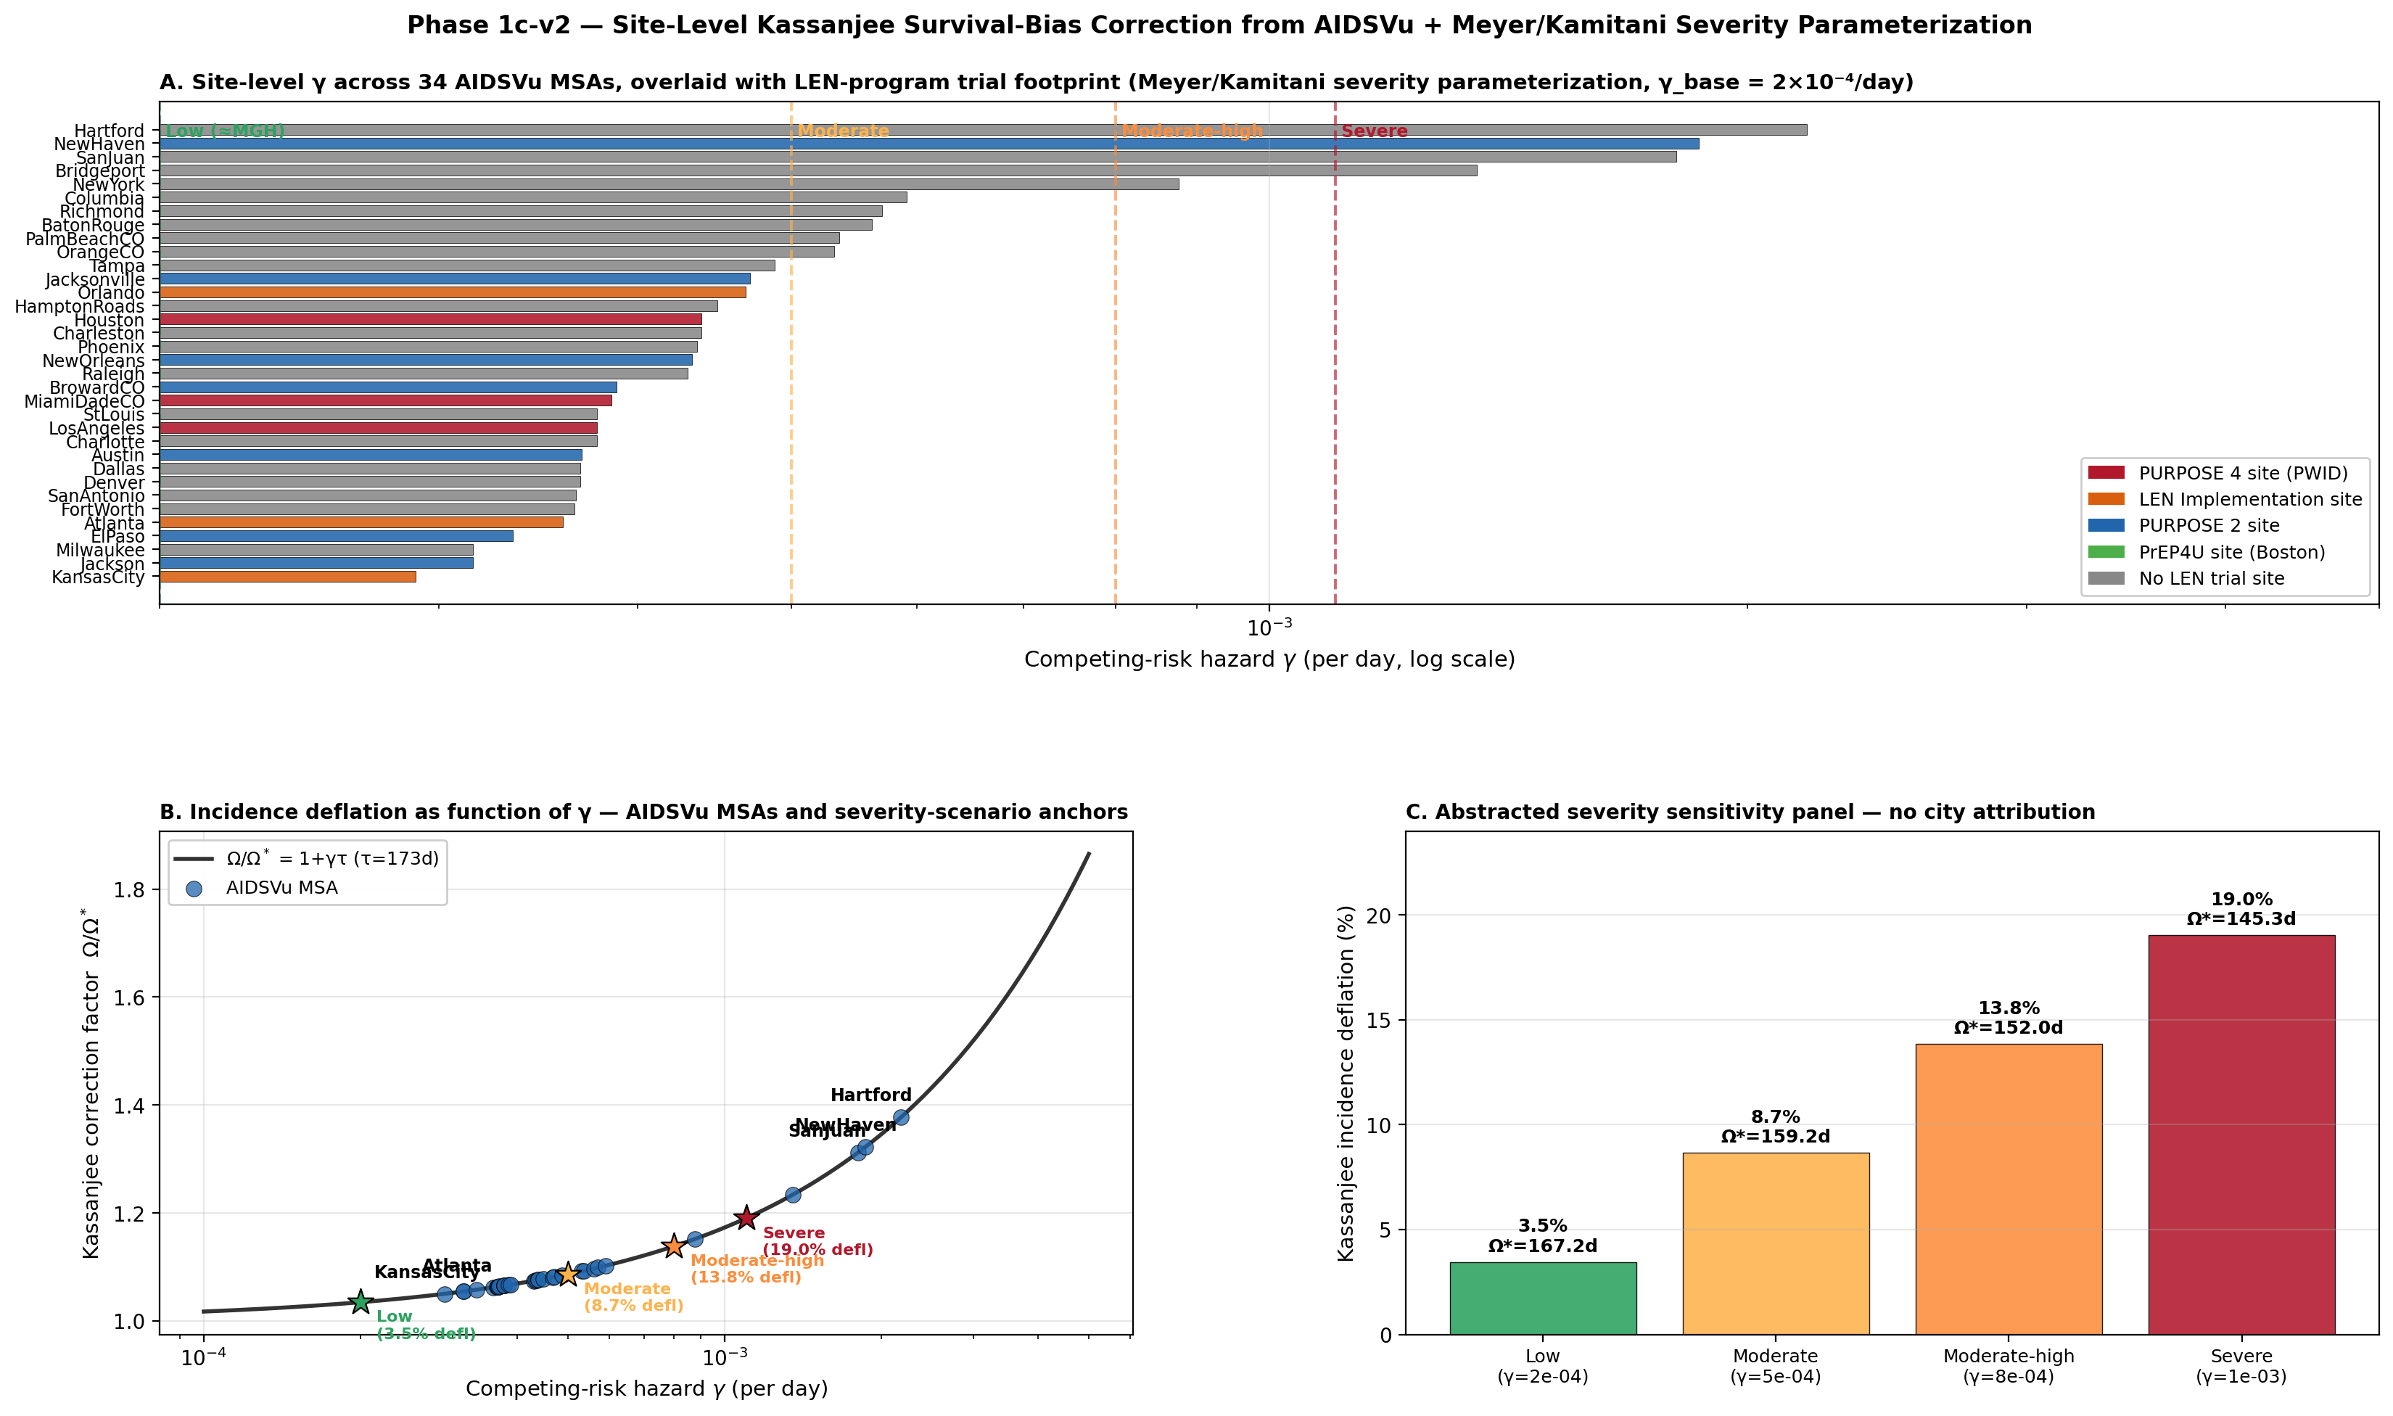The width and height of the screenshot is (2393, 1416).
Task: Click the 'KansasCity' point label in panel B
Action: 427,1272
